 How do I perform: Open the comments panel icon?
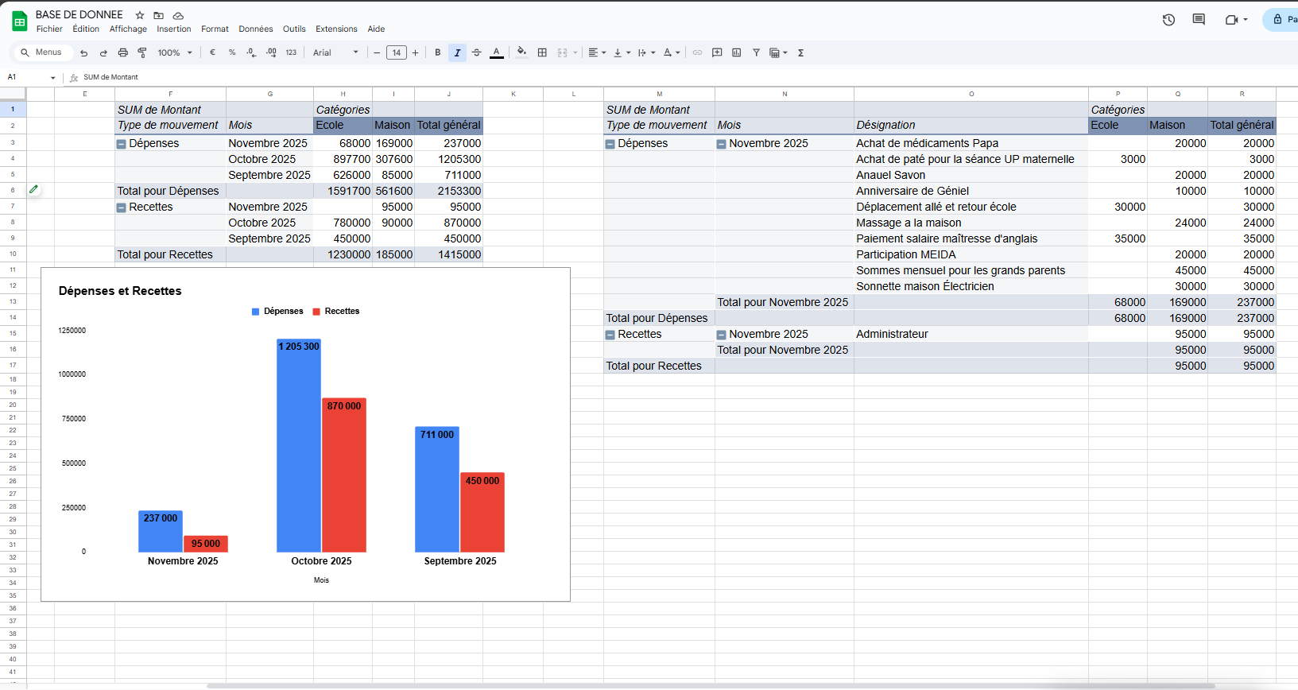1199,20
